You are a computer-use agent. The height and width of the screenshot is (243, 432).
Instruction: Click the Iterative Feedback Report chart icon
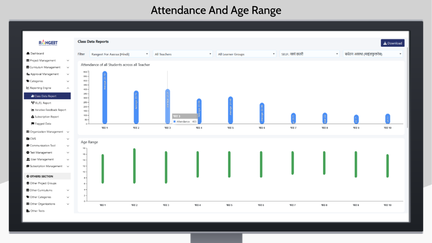(x=32, y=110)
